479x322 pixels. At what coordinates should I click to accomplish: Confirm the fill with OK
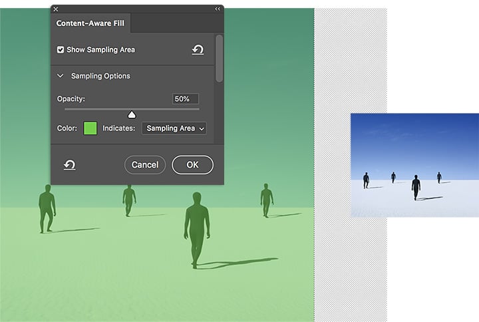[192, 165]
